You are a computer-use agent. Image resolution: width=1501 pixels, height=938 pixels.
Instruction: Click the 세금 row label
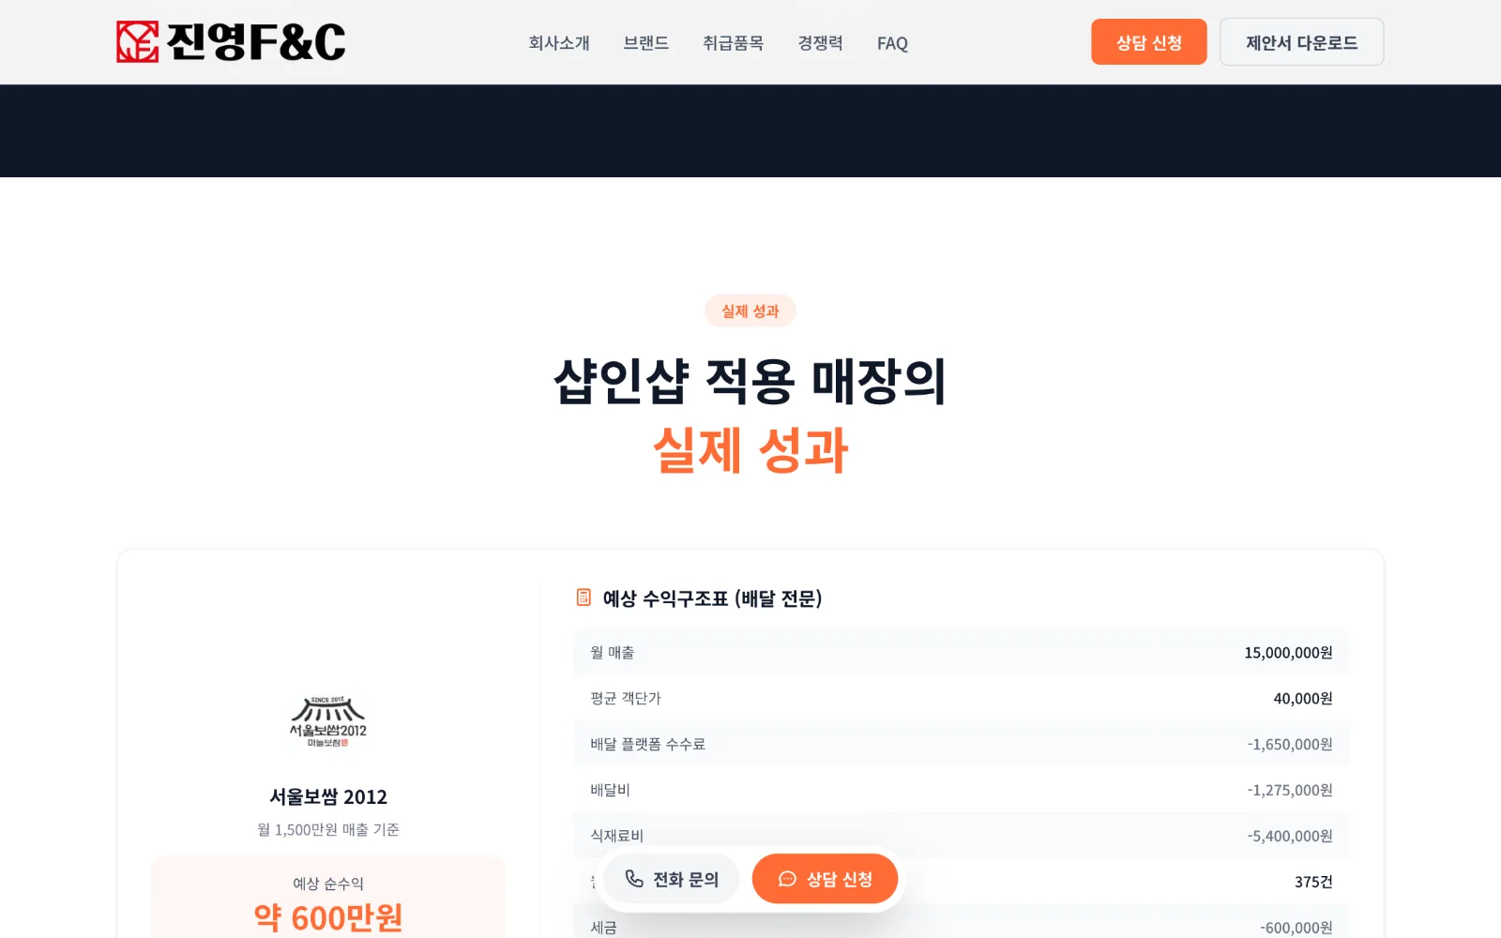tap(603, 928)
